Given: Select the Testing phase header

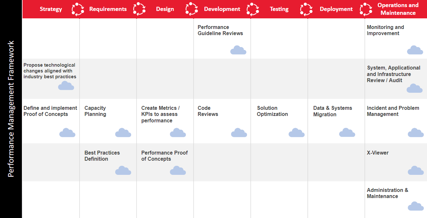Looking at the screenshot, I should pyautogui.click(x=279, y=9).
